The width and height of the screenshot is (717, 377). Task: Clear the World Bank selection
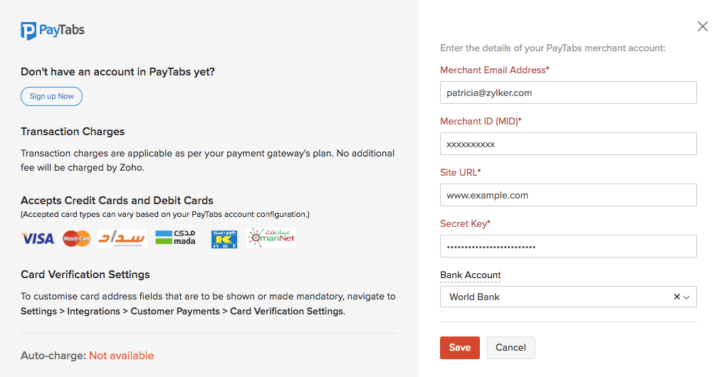676,297
